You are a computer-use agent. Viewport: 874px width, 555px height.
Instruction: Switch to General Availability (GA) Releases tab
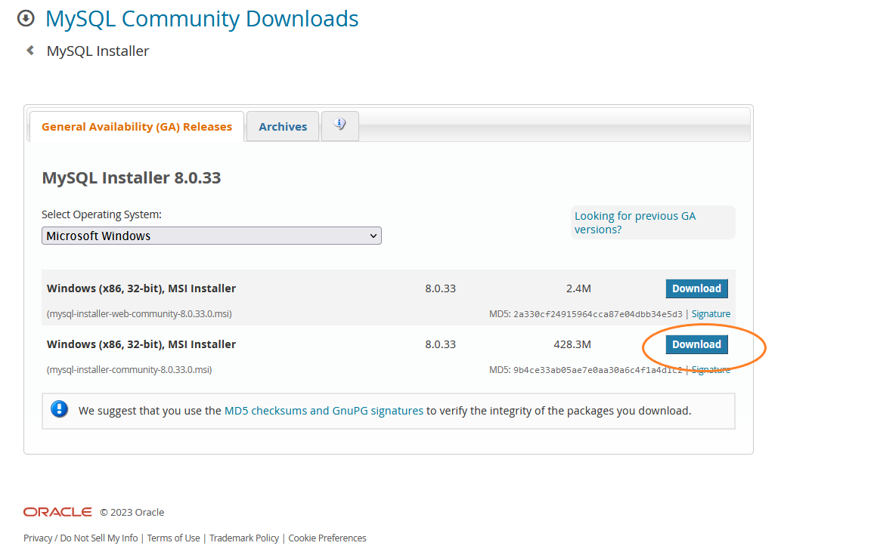[x=137, y=126]
